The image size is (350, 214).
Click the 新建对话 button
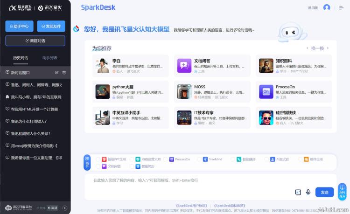tap(35, 41)
